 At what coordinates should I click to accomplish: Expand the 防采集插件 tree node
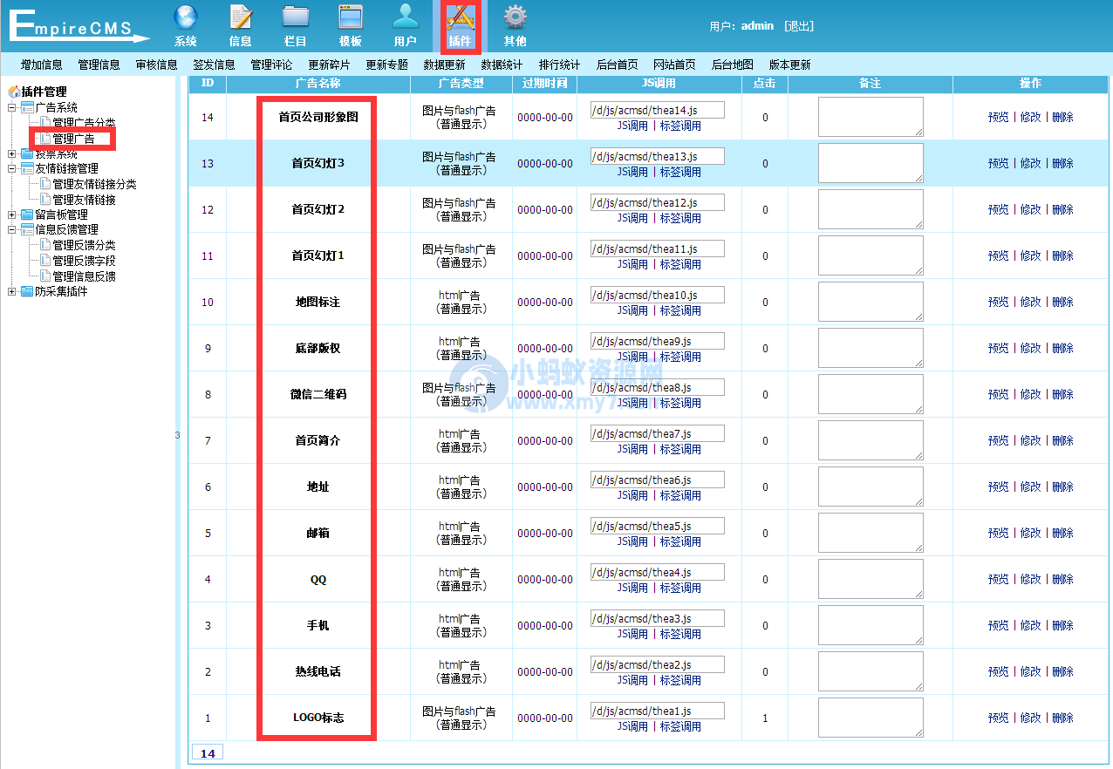tap(12, 291)
